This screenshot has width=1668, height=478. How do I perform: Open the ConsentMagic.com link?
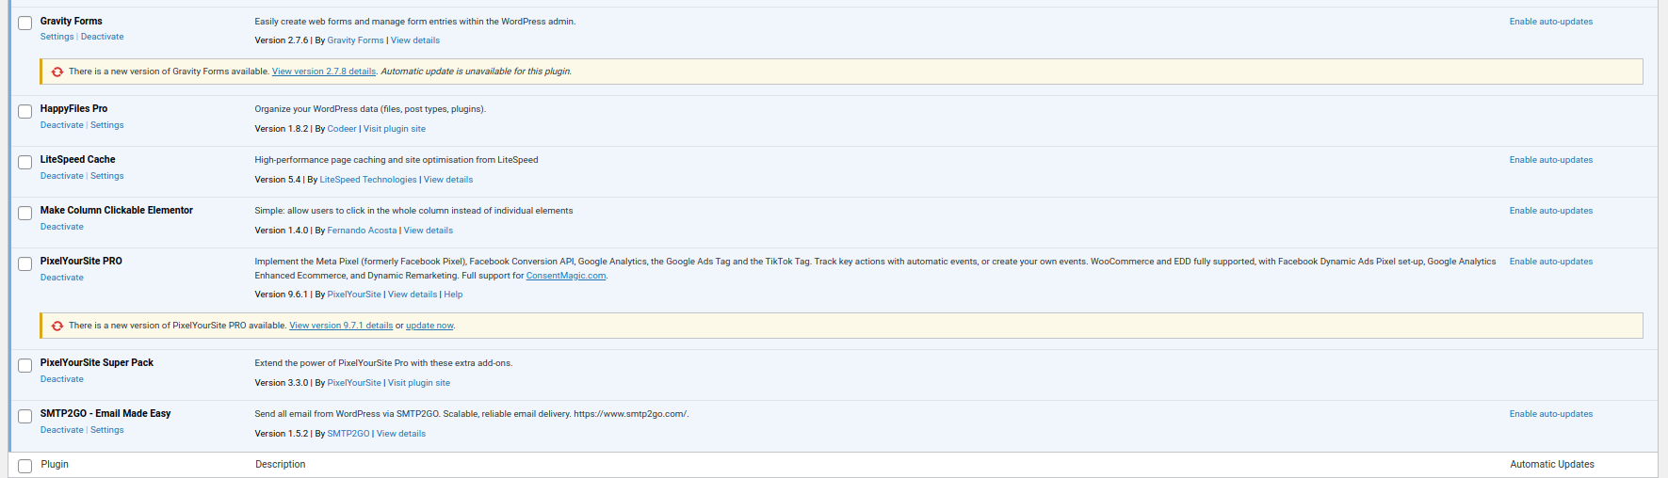click(565, 276)
